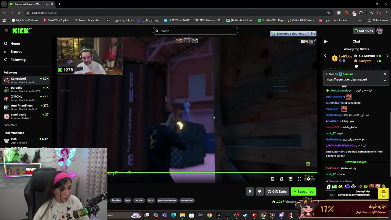Hide the pinned chat message
This screenshot has width=391, height=220.
click(385, 74)
